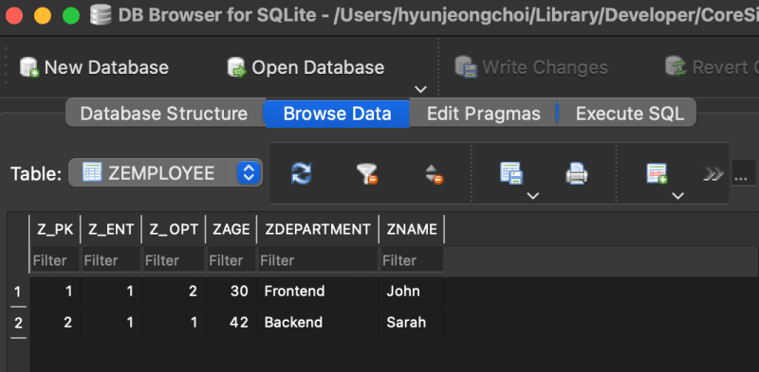The height and width of the screenshot is (372, 759).
Task: Show more toolbar items via double chevron
Action: [x=713, y=174]
